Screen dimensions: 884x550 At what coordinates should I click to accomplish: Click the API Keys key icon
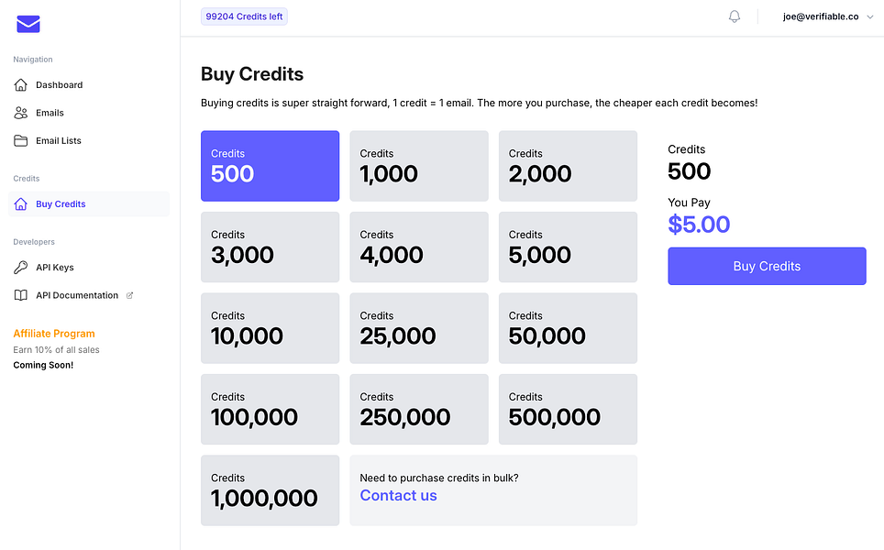coord(21,268)
